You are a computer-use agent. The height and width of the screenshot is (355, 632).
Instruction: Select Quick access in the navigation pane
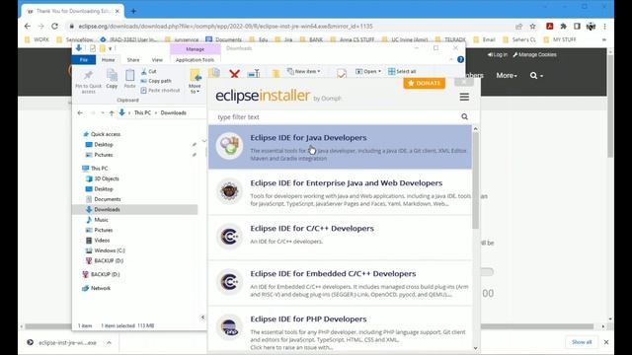click(x=106, y=134)
